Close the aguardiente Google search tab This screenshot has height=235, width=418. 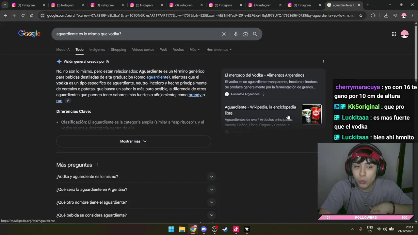[359, 5]
